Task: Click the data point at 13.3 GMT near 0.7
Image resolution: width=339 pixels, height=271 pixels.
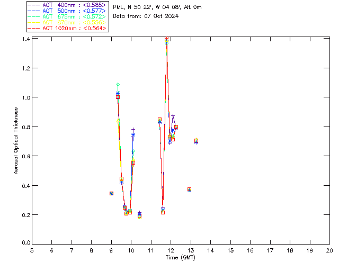Action: point(196,141)
